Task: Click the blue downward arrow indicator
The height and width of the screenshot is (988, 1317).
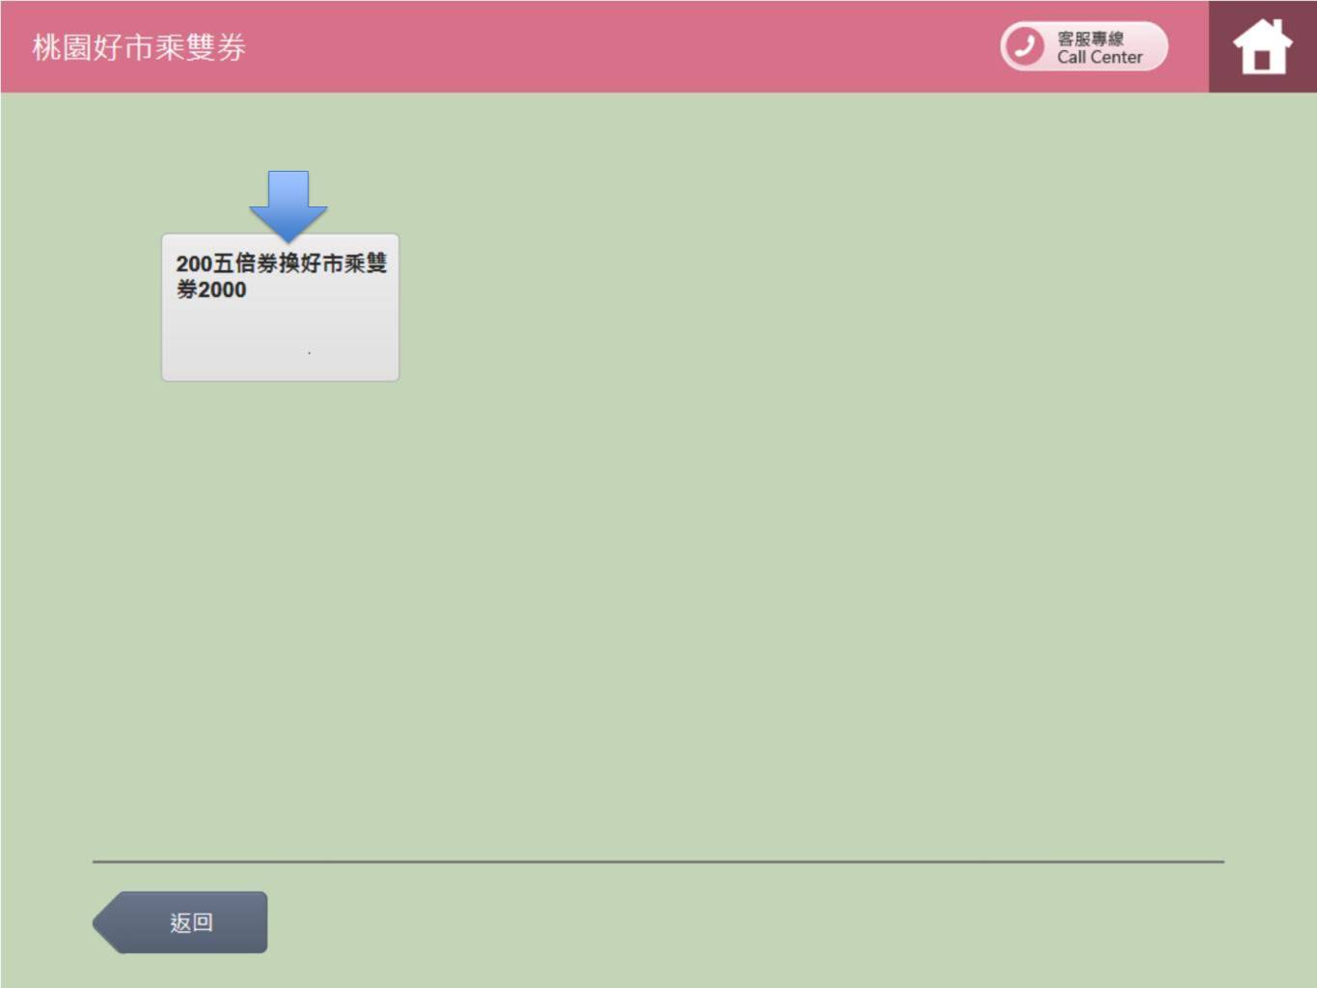Action: [x=288, y=204]
